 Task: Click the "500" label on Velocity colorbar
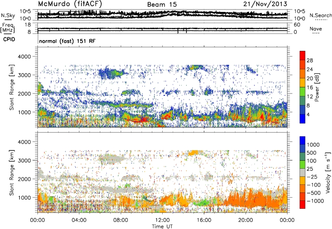[311, 153]
